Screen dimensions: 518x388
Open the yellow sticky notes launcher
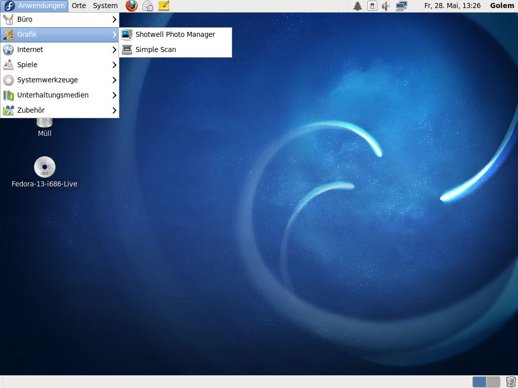coord(164,6)
